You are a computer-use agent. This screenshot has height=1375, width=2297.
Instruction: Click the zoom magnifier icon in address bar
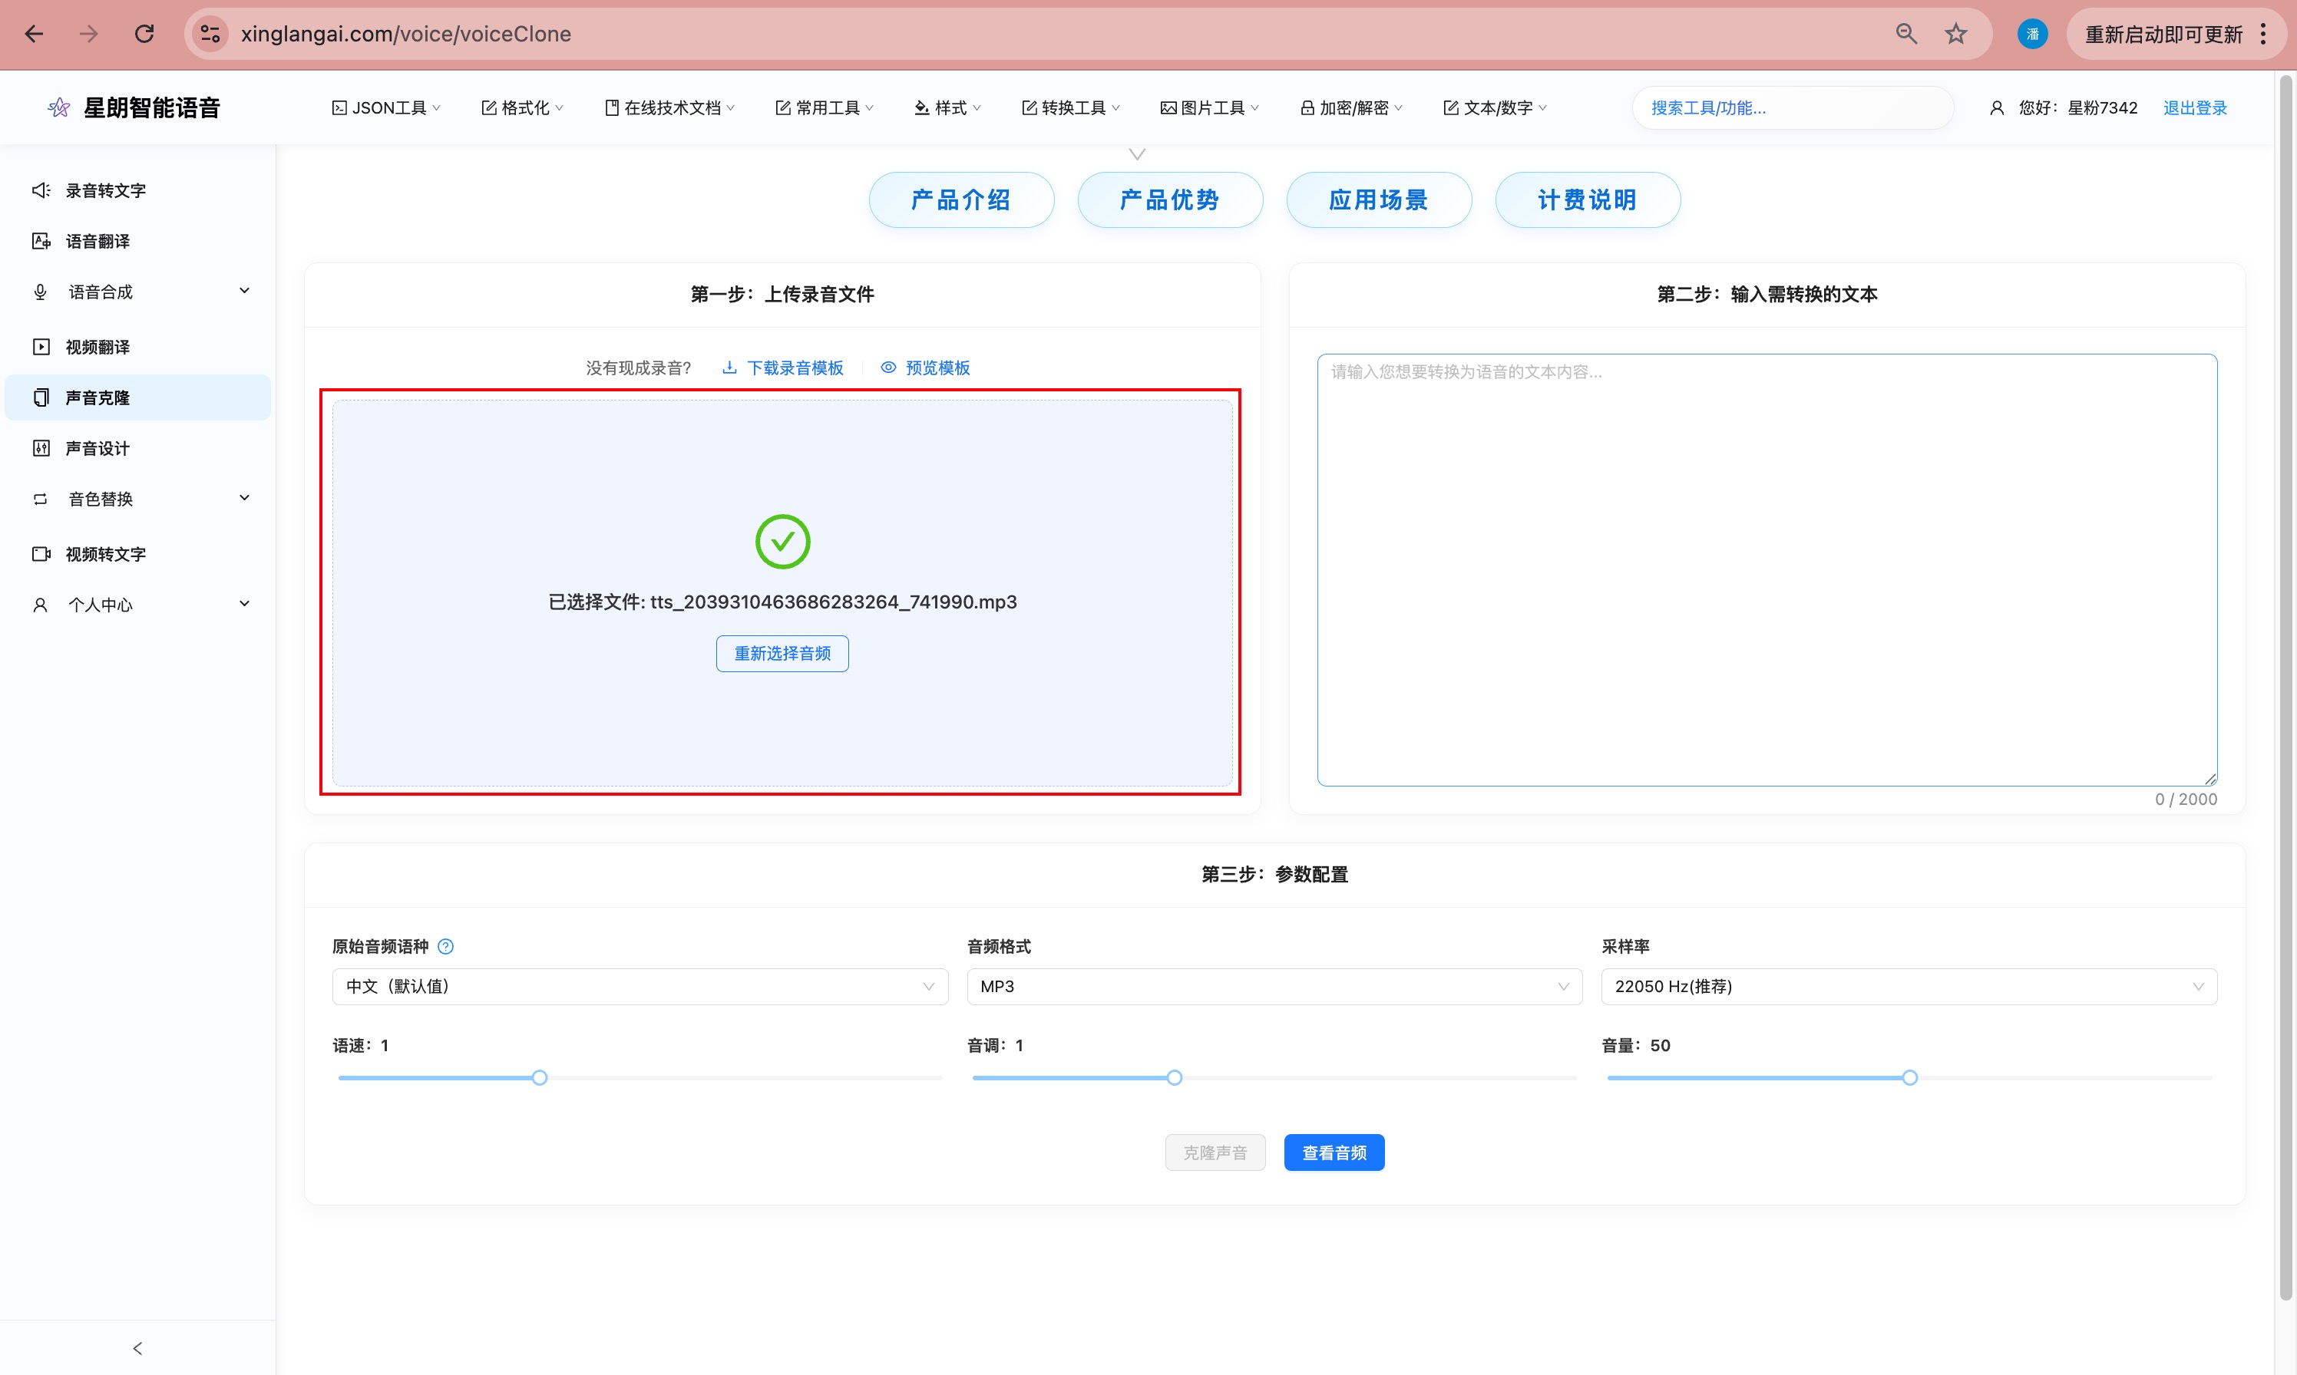[1905, 35]
